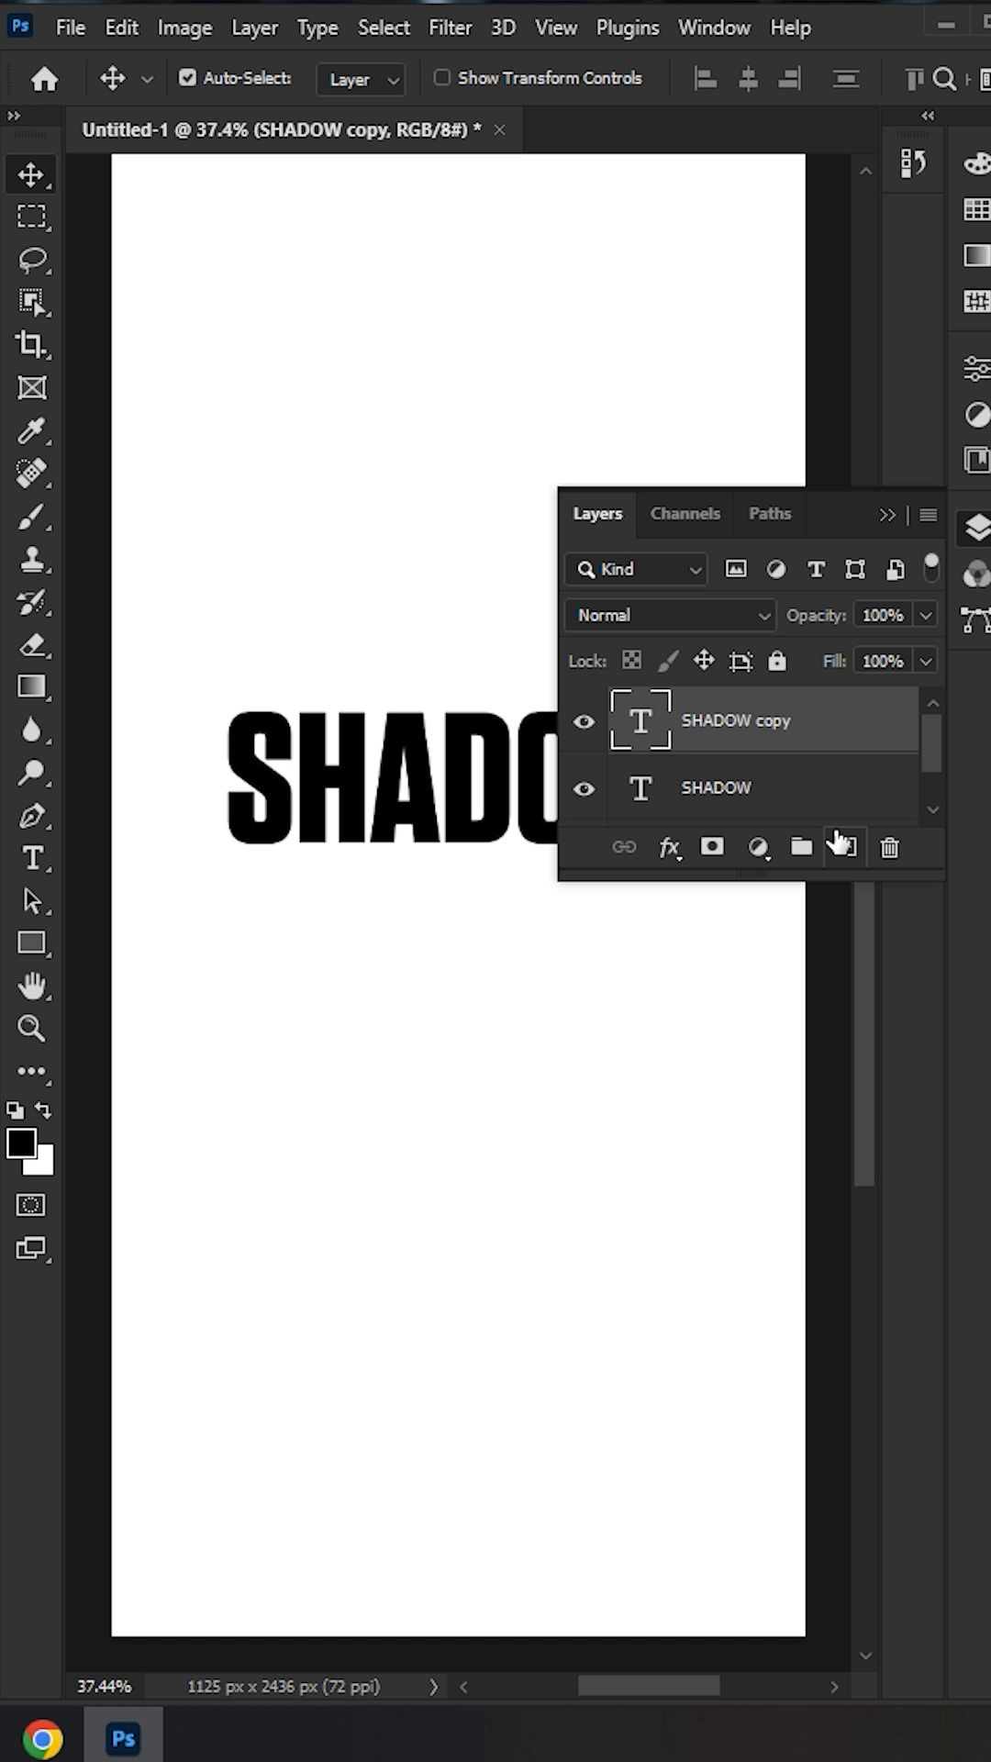
Task: Select the Lasso tool
Action: point(31,260)
